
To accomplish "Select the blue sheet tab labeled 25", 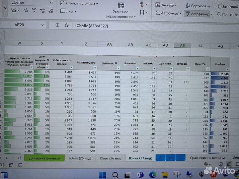I will pos(160,158).
